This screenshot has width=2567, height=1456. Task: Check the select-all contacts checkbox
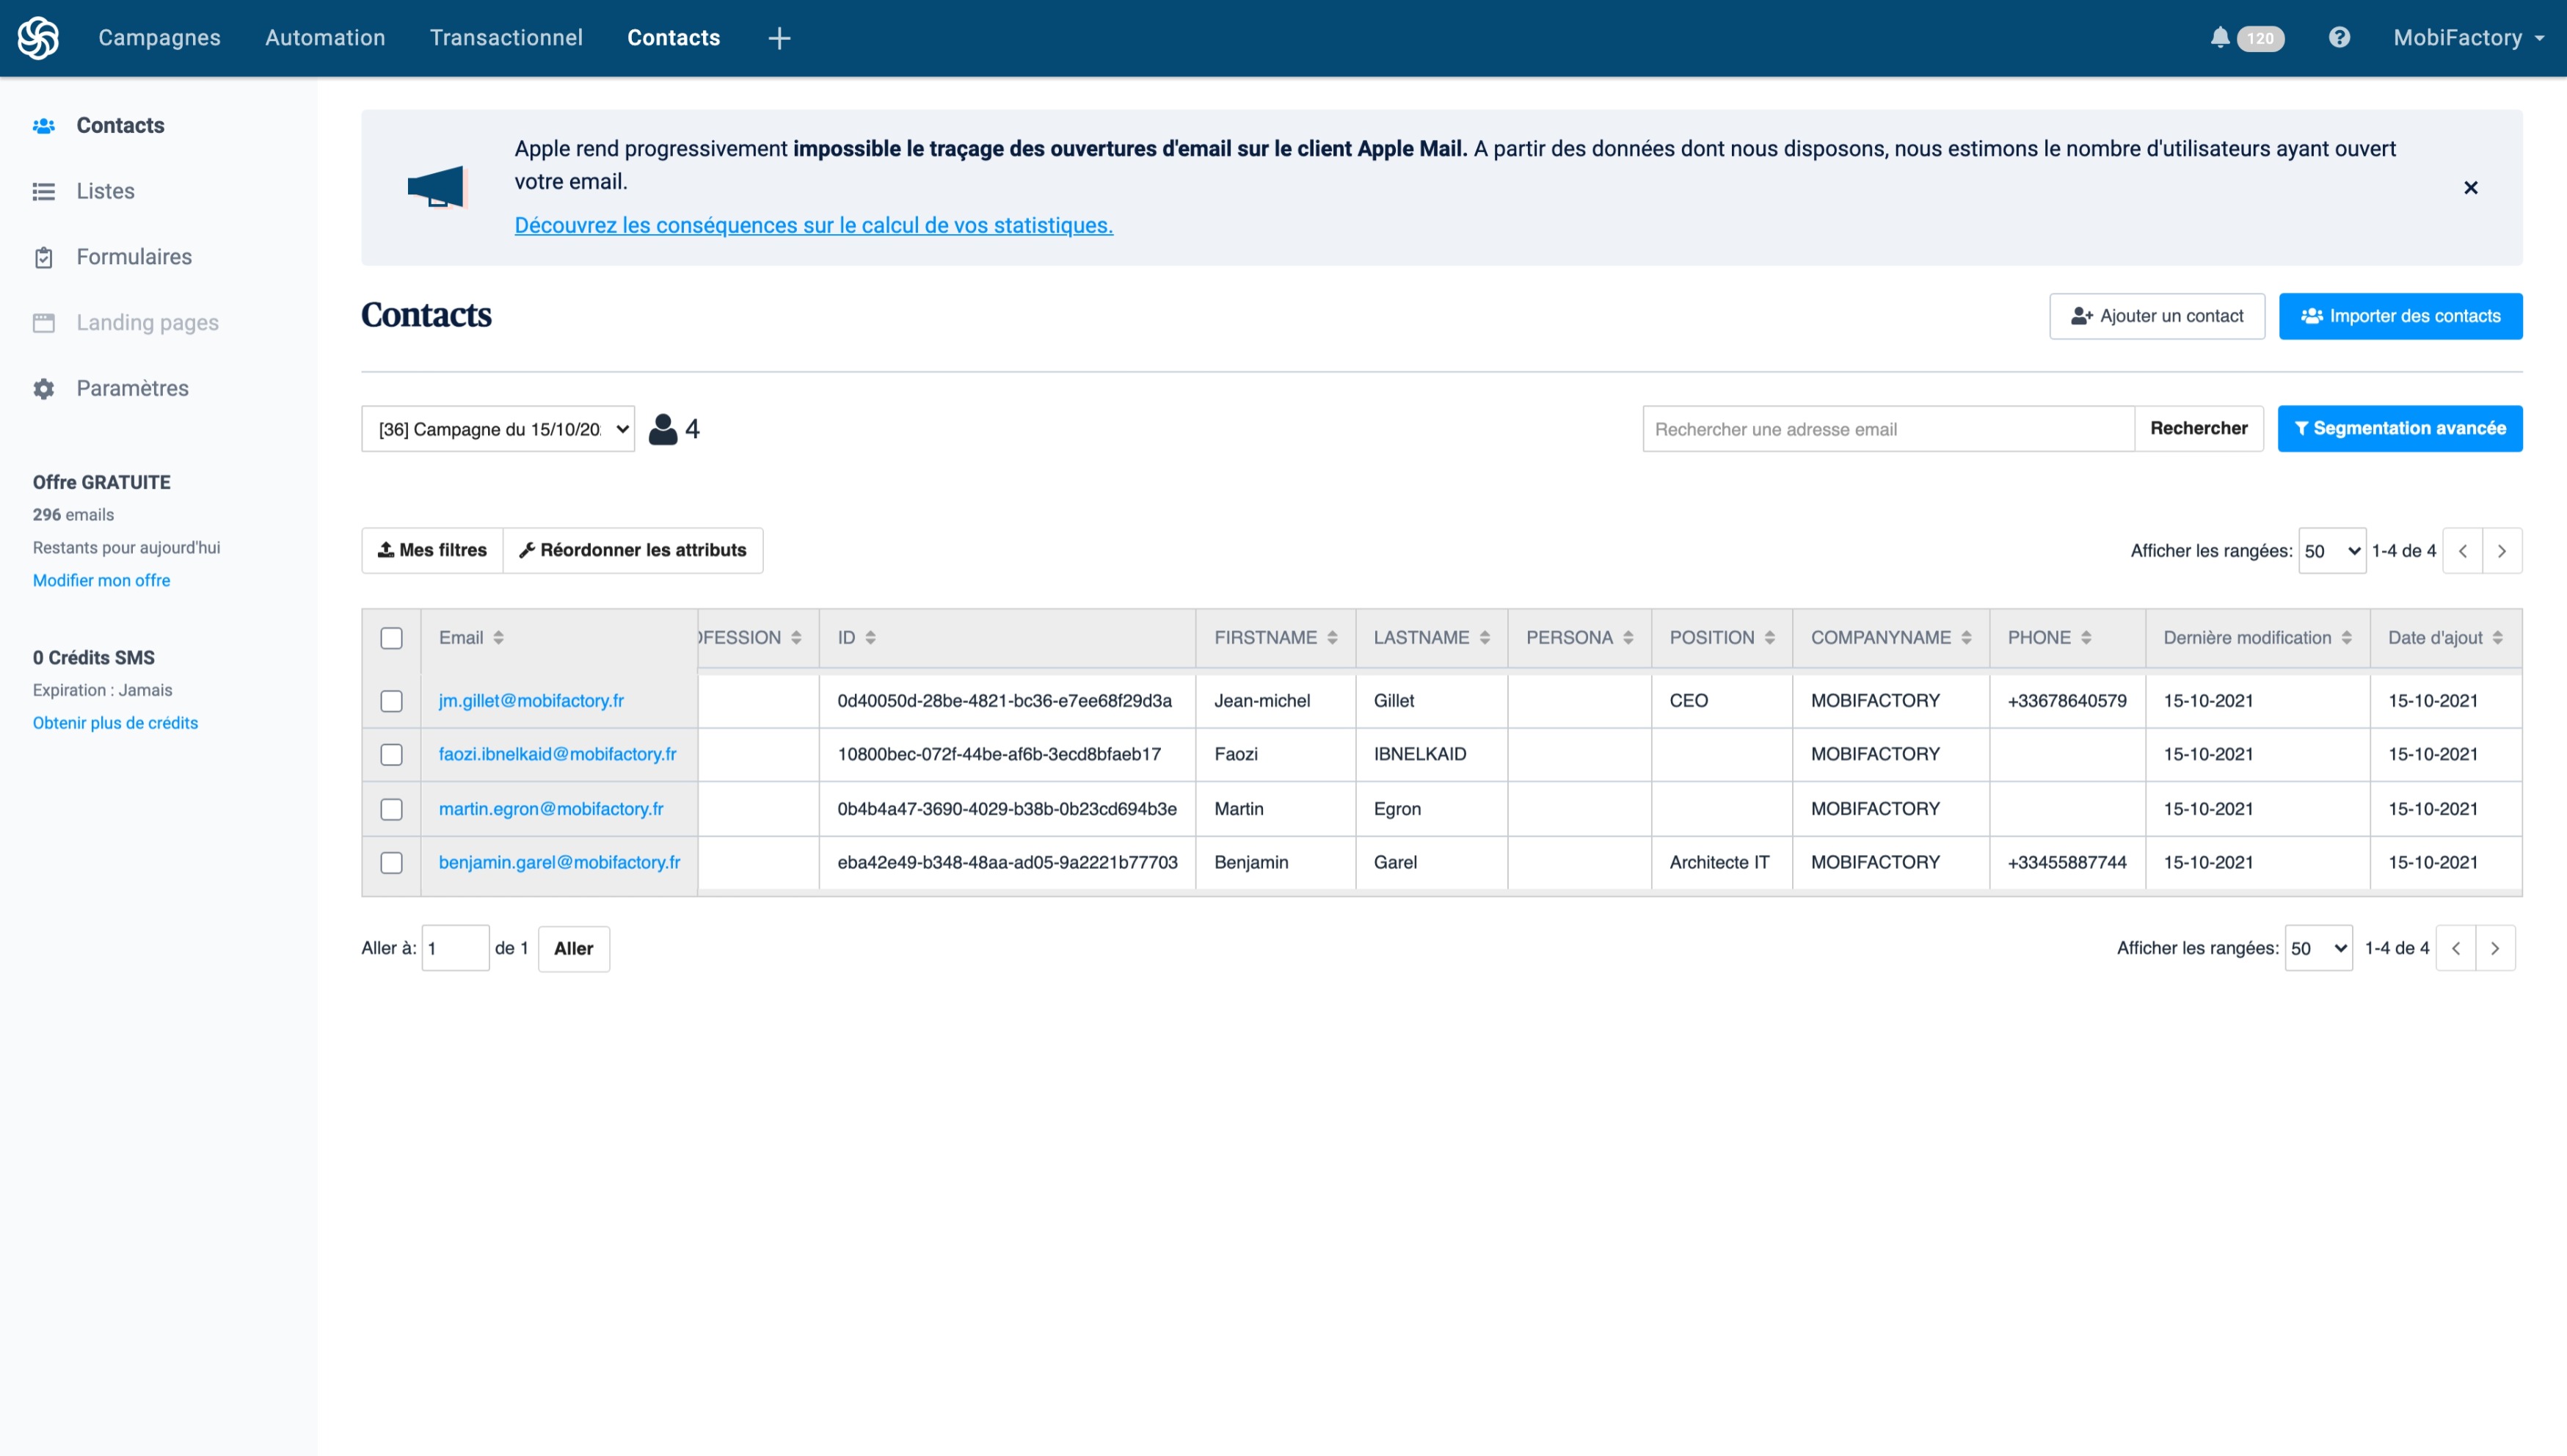(391, 638)
